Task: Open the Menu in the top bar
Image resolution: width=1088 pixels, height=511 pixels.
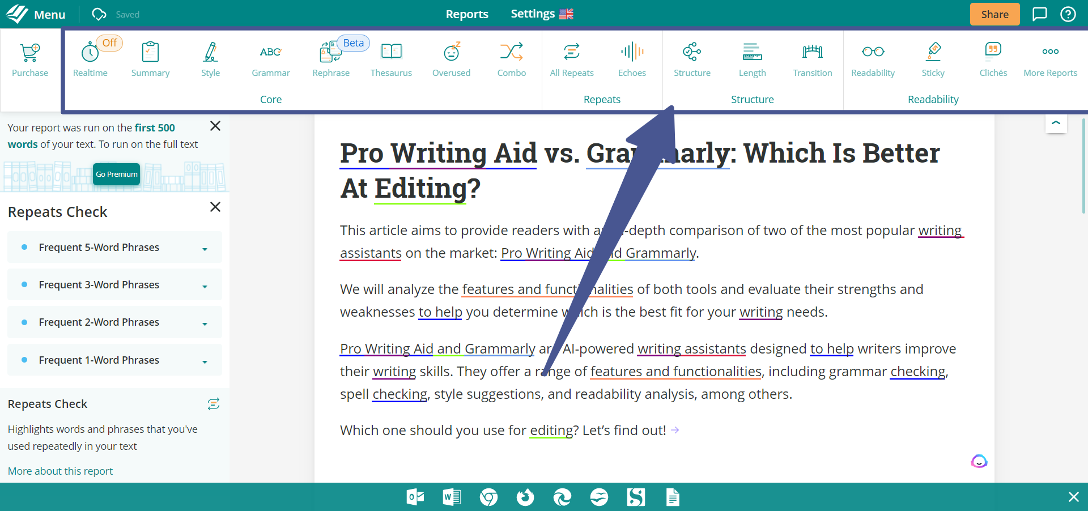Action: click(49, 14)
